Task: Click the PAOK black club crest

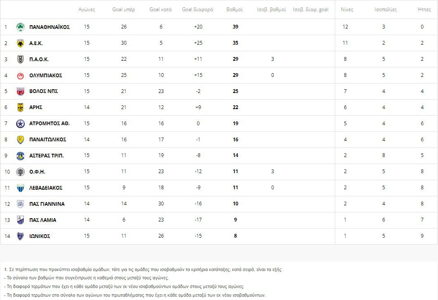Action: pyautogui.click(x=20, y=60)
